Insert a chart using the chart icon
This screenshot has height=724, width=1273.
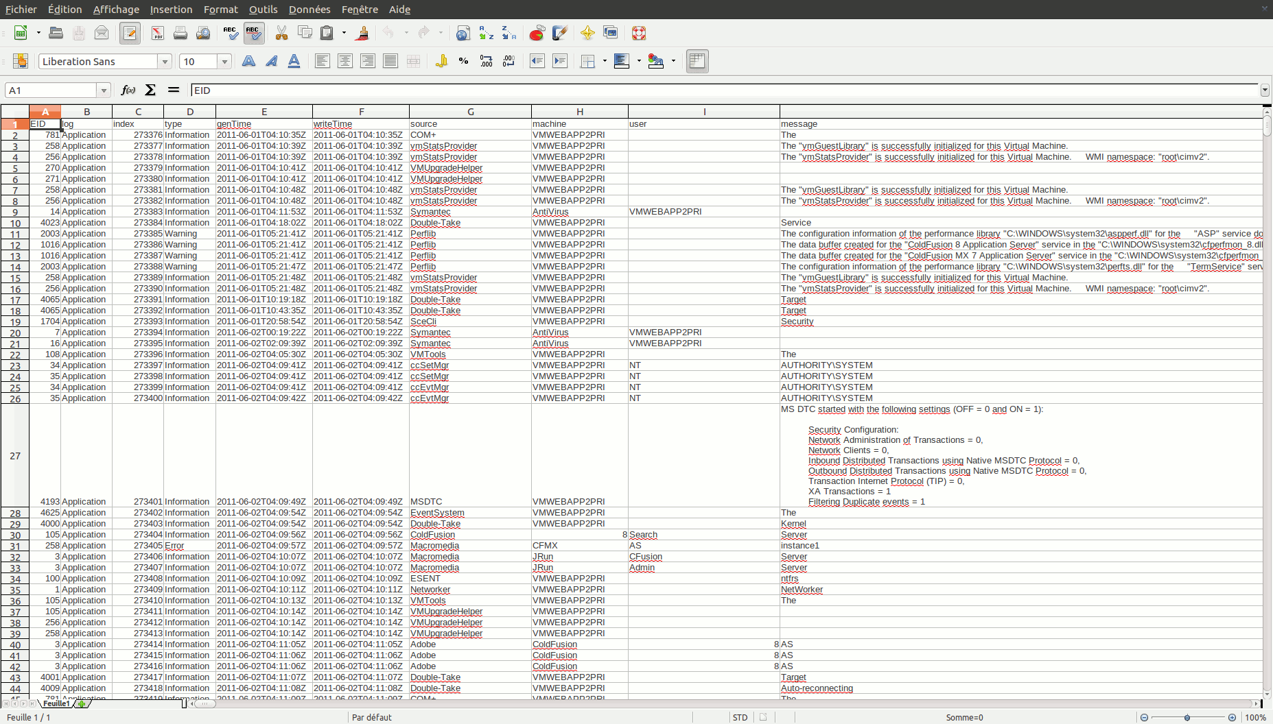(537, 33)
